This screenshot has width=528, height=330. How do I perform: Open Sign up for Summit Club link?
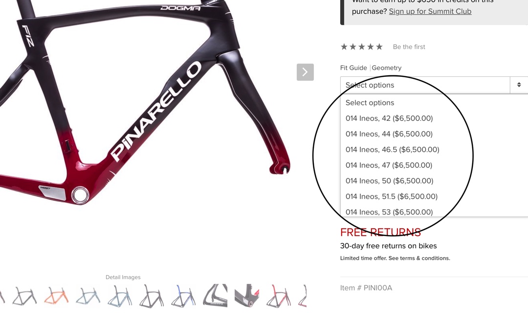click(430, 11)
